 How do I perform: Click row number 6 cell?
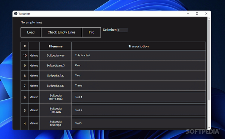click(25, 97)
